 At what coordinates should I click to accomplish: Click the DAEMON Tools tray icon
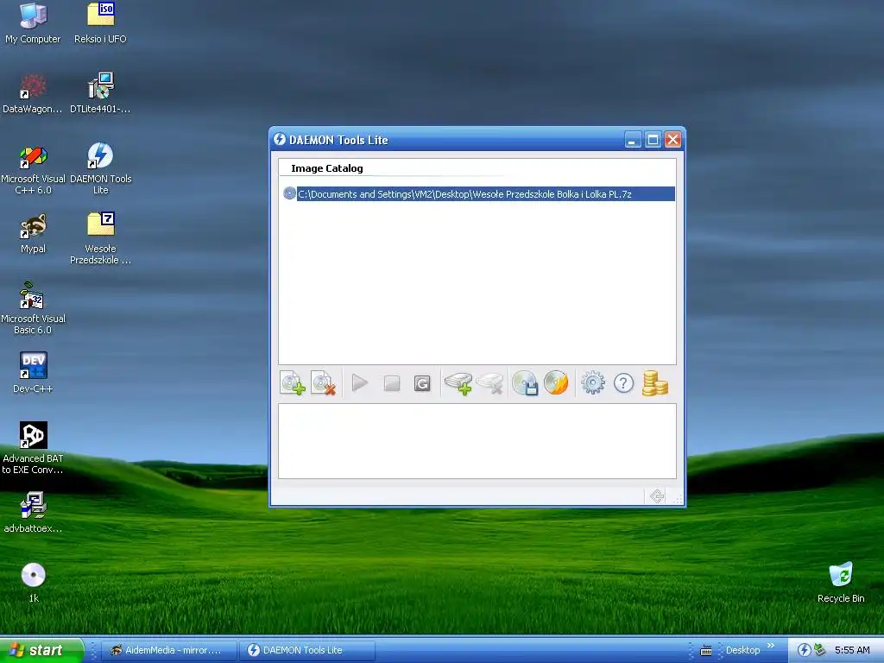pyautogui.click(x=805, y=650)
